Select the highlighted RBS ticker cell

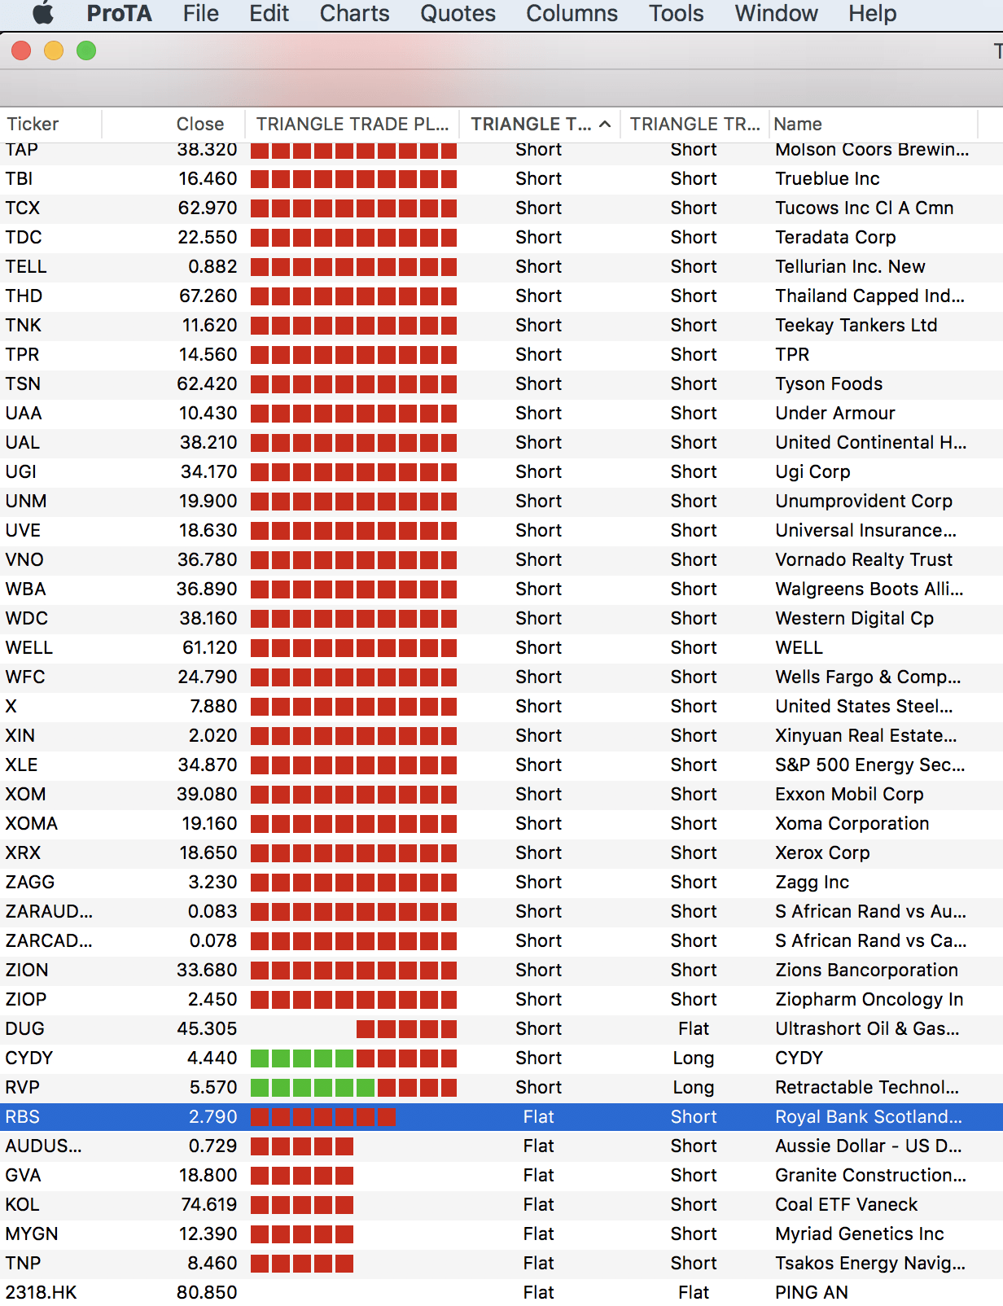(x=22, y=1117)
